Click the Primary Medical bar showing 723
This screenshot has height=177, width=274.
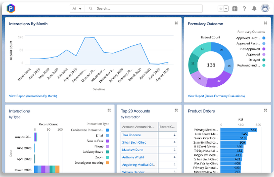click(x=239, y=130)
